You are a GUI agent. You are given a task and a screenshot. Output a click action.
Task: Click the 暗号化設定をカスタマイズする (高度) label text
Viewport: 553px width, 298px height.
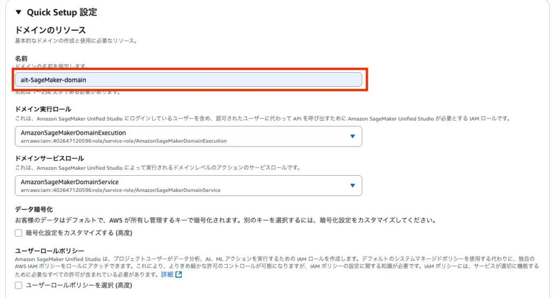click(79, 233)
